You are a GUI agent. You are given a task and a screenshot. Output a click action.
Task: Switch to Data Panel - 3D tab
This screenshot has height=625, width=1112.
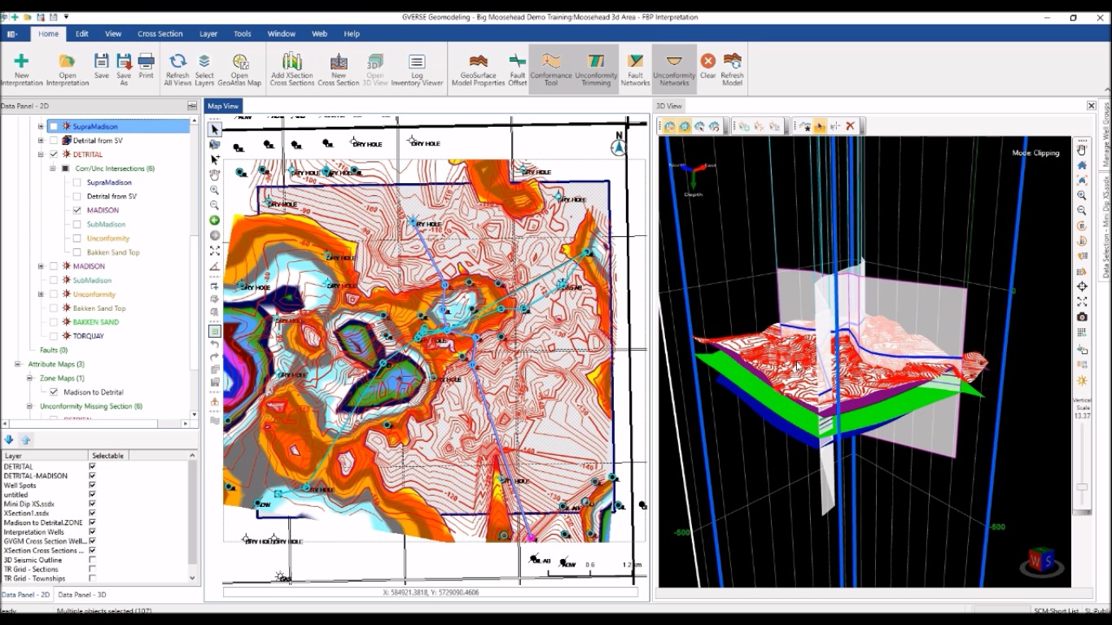tap(81, 595)
